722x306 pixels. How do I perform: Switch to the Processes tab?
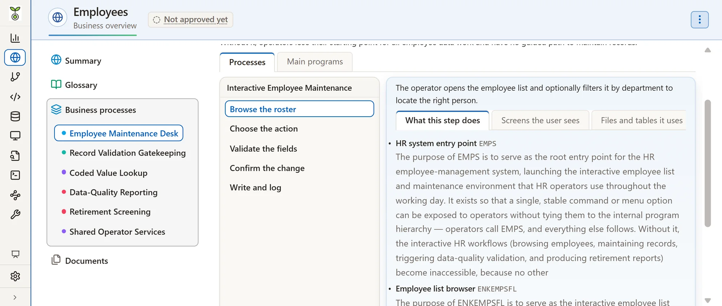247,62
